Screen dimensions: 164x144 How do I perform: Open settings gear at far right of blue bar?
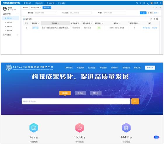(161, 3)
